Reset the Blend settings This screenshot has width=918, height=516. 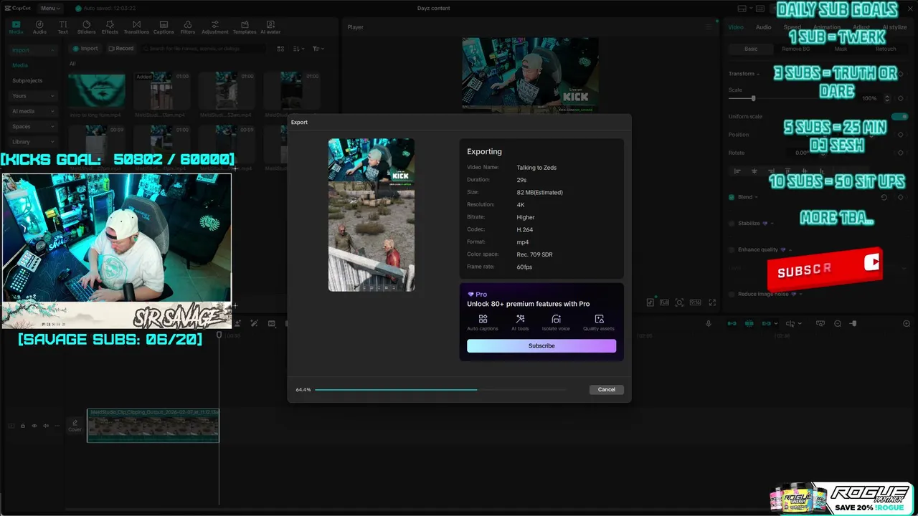pos(884,197)
